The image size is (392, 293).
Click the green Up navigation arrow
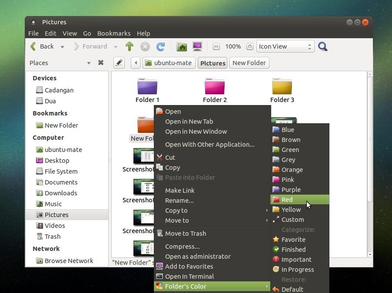click(129, 46)
